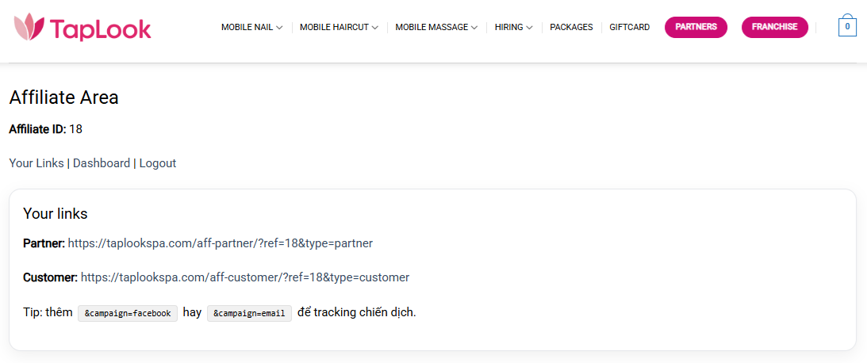The height and width of the screenshot is (363, 867).
Task: Go to the affiliate Dashboard link
Action: pos(102,163)
